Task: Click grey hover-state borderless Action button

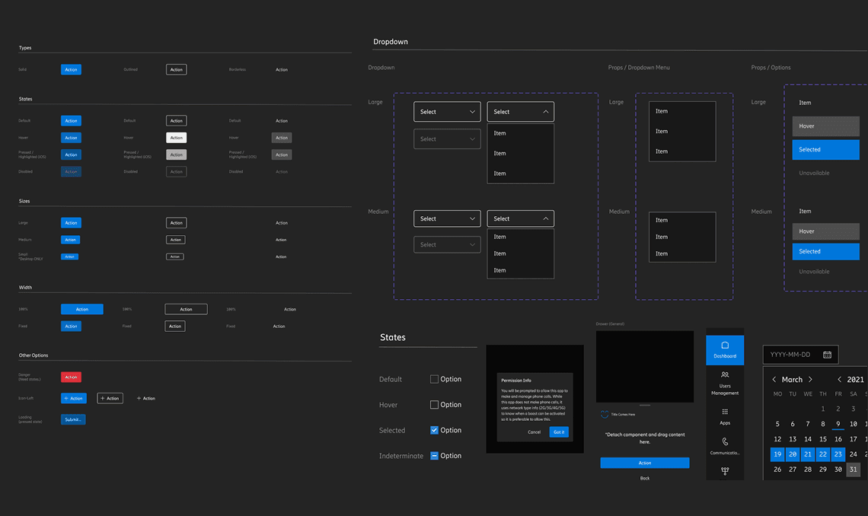Action: pyautogui.click(x=282, y=138)
